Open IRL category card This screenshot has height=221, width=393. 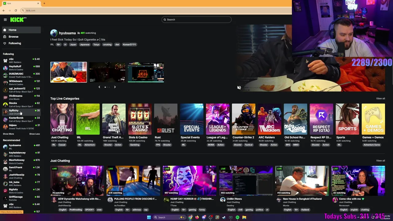pos(88,119)
